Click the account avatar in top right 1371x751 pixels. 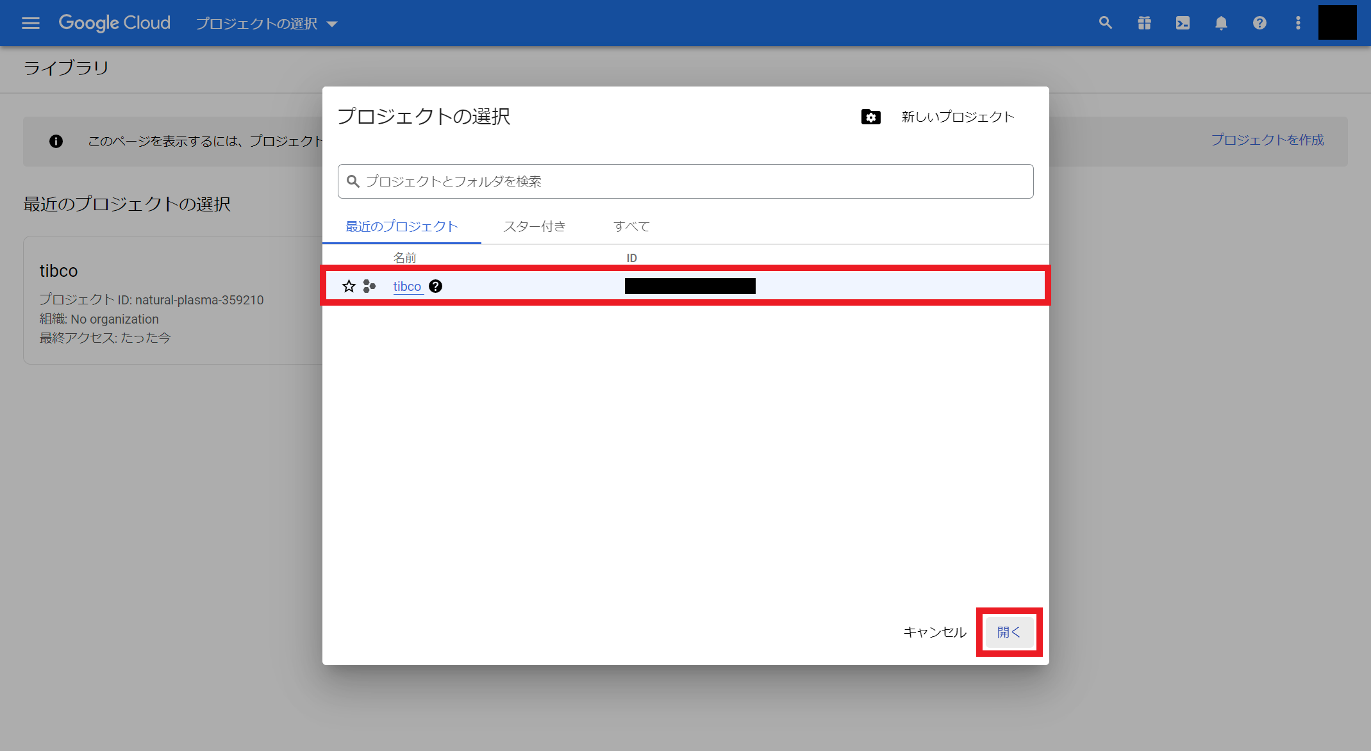click(x=1337, y=22)
